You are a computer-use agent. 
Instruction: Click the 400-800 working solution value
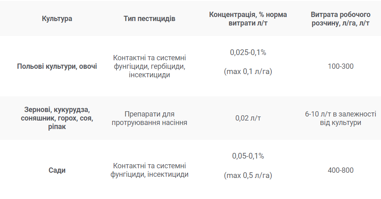341,170
